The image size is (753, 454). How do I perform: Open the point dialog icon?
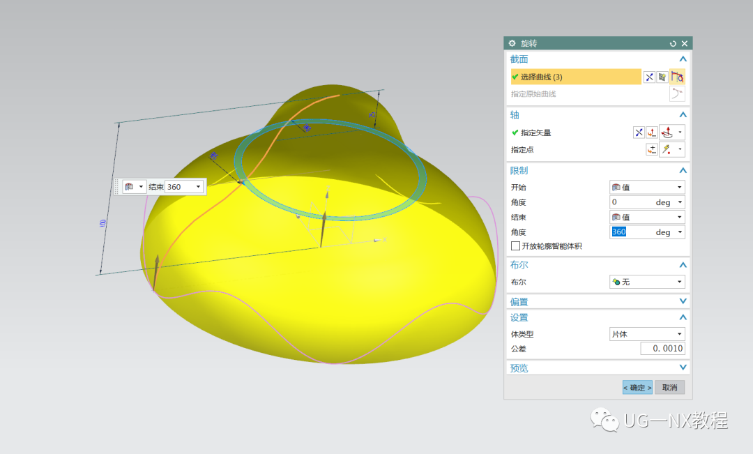point(652,149)
